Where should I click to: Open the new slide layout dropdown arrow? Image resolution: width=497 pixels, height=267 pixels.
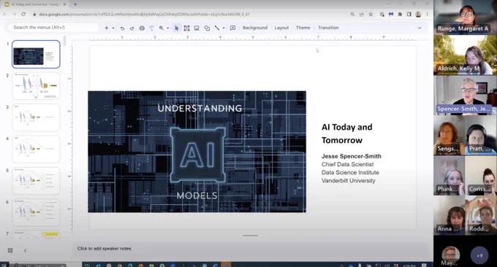click(x=113, y=28)
